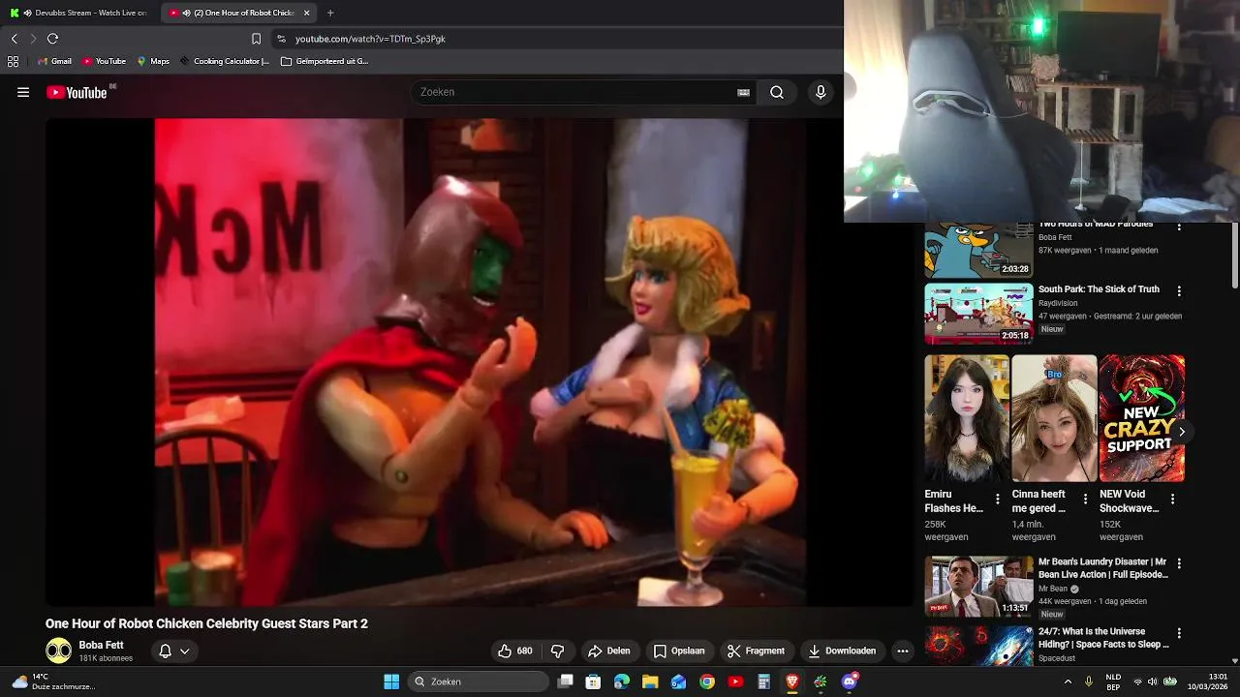Open options for South Park Stick of Truth video

pos(1179,290)
